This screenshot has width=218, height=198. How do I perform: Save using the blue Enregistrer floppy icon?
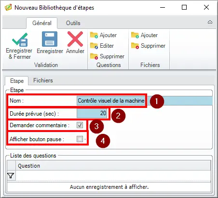(50, 39)
